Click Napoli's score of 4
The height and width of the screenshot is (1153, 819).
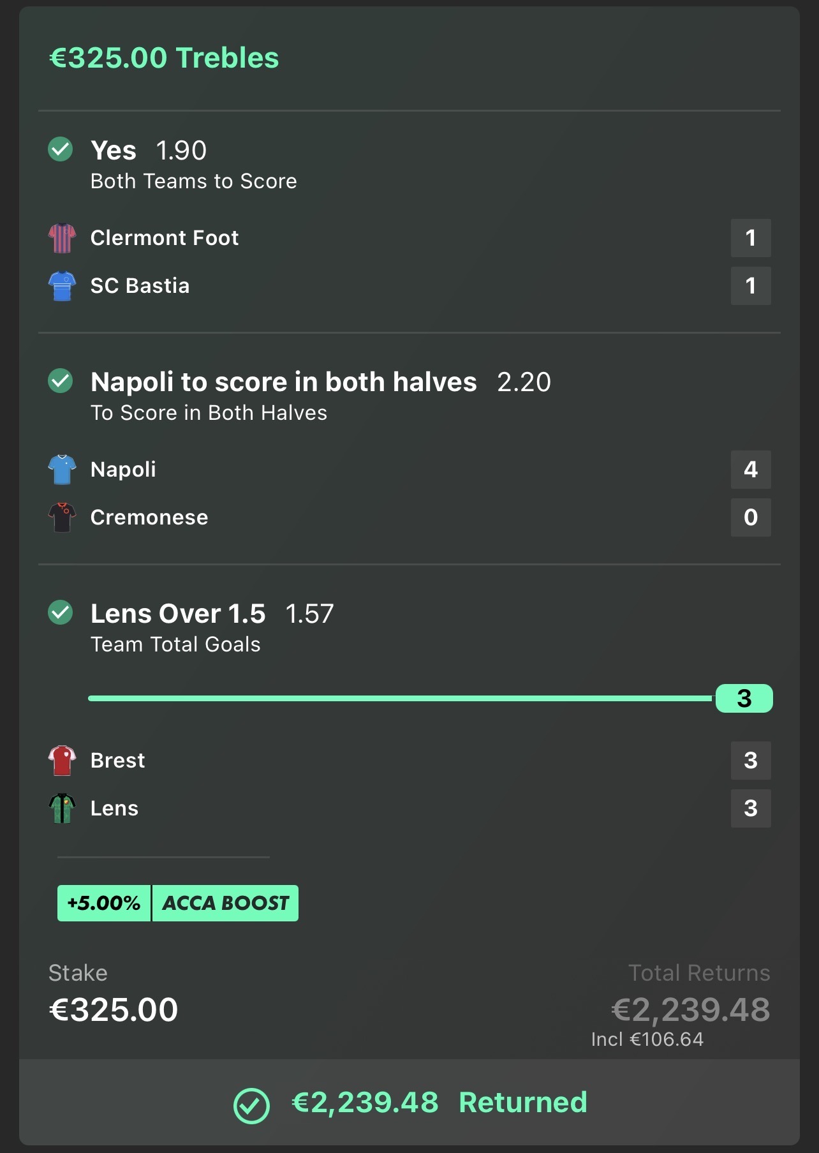click(750, 470)
